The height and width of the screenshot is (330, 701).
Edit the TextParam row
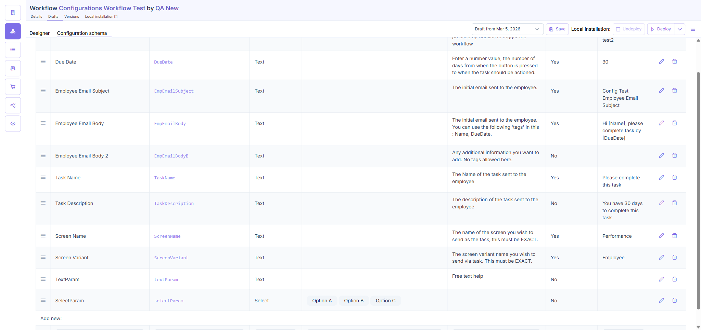pos(661,279)
